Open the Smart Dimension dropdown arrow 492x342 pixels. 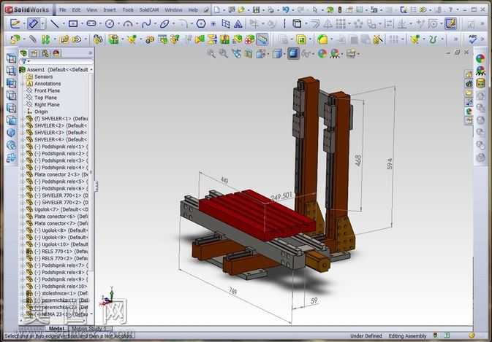pyautogui.click(x=42, y=24)
